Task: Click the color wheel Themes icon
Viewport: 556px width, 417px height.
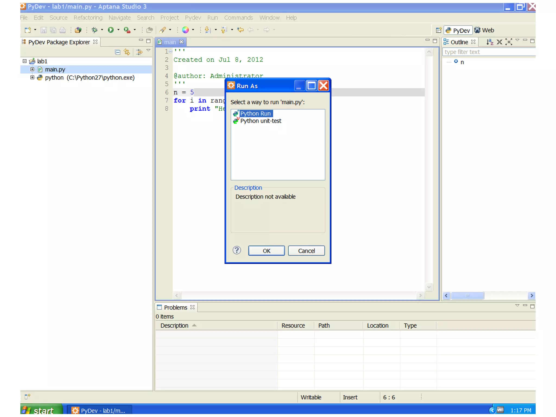Action: (185, 30)
